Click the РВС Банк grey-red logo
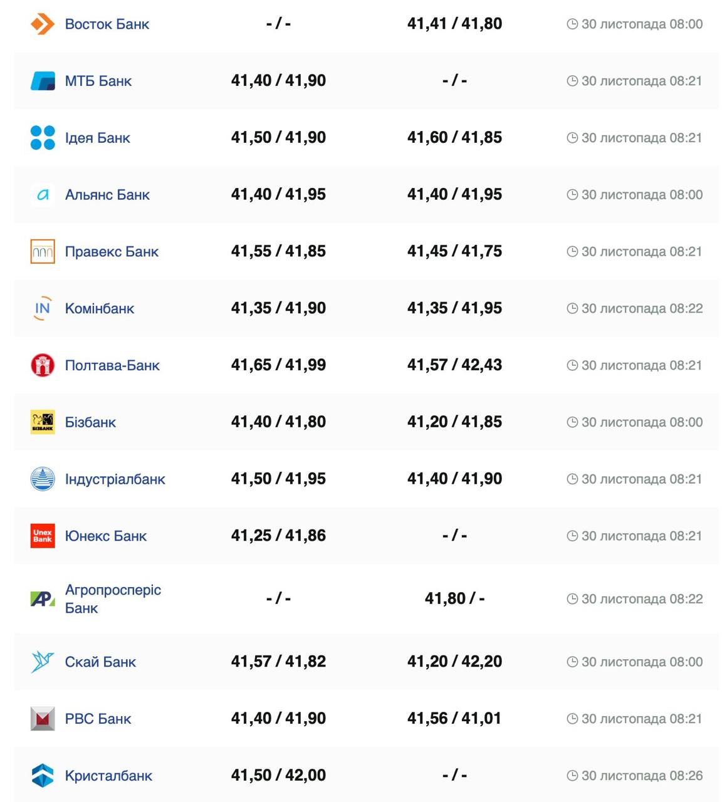The width and height of the screenshot is (727, 802). click(42, 719)
